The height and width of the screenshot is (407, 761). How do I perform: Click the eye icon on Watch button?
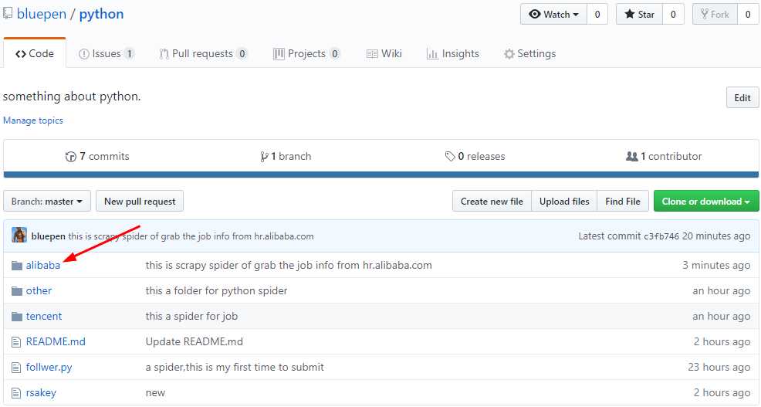pyautogui.click(x=535, y=14)
